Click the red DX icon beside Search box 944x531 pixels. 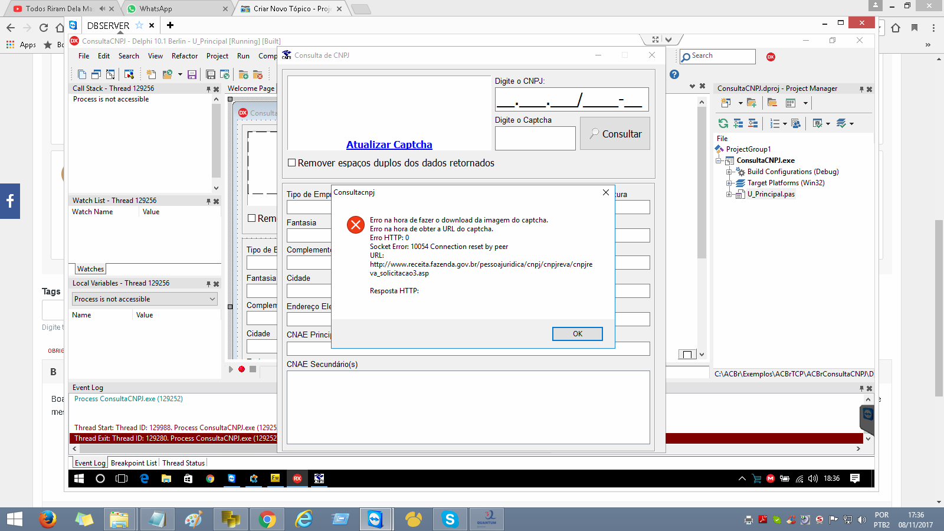point(771,57)
